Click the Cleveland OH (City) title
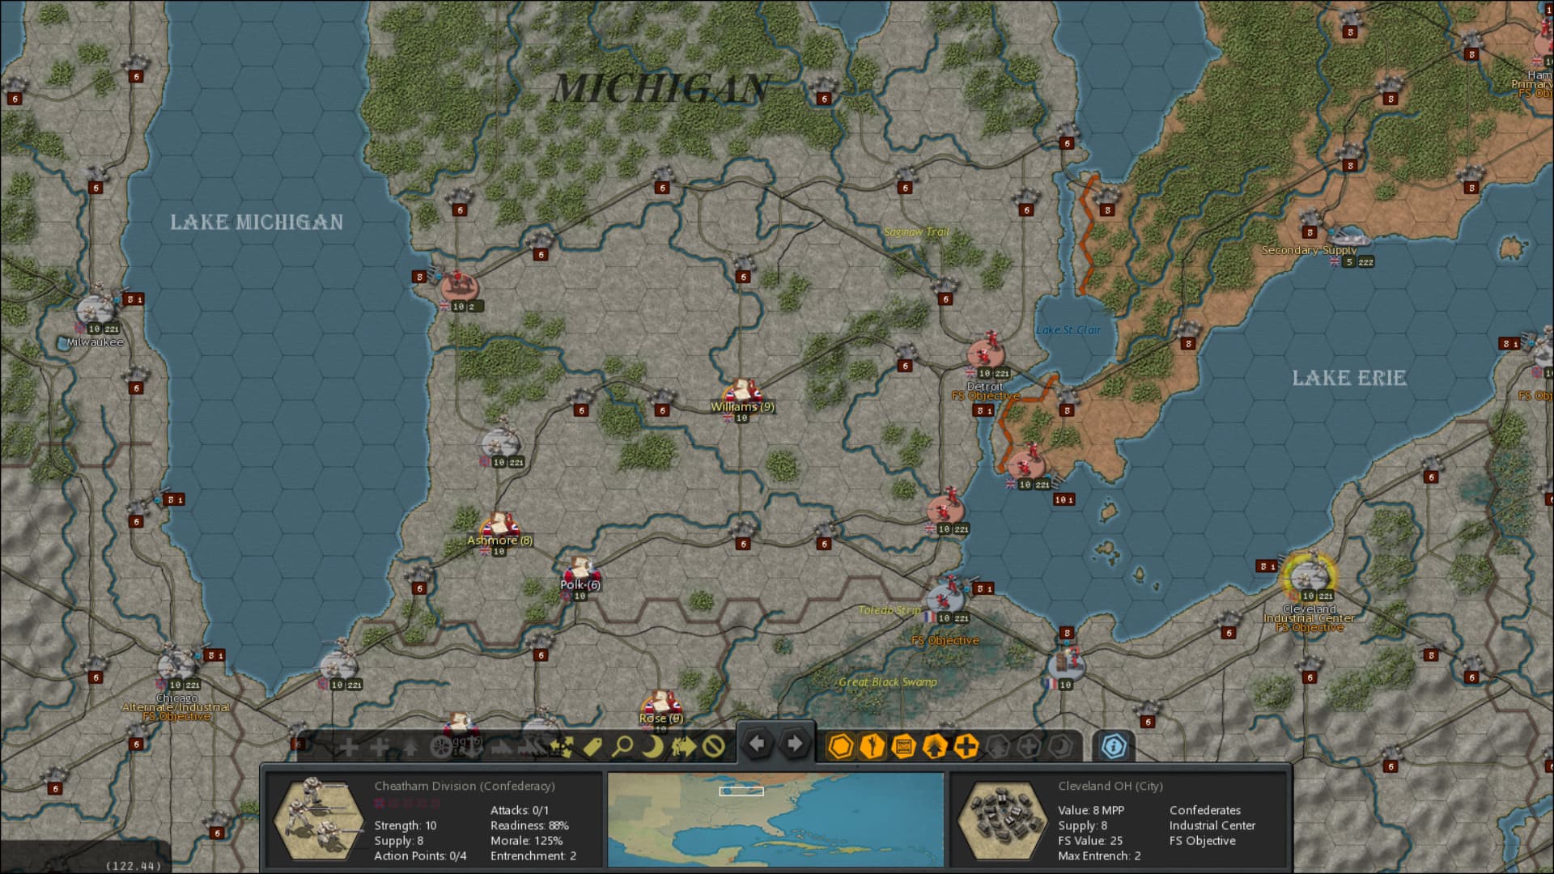The height and width of the screenshot is (874, 1554). 1110,786
